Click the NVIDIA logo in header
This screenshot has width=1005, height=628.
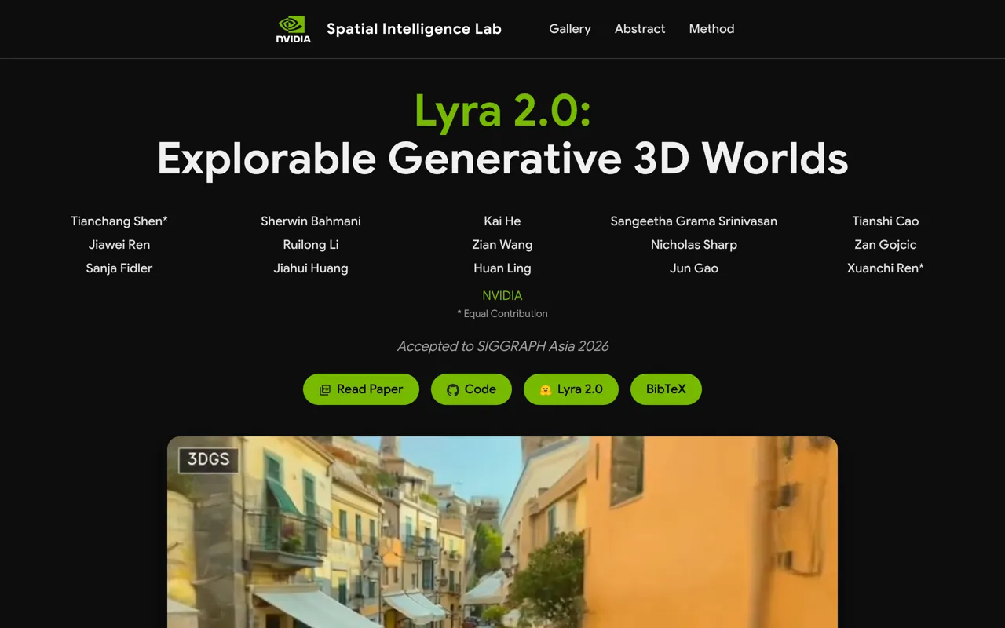coord(294,29)
